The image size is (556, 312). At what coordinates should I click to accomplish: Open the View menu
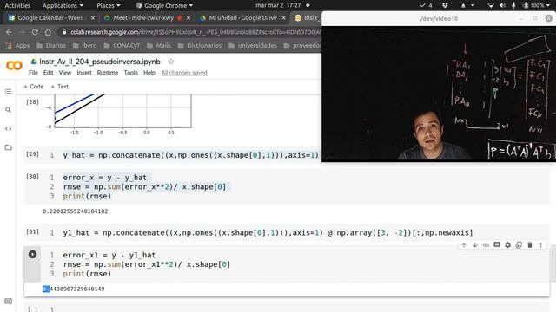pyautogui.click(x=65, y=73)
